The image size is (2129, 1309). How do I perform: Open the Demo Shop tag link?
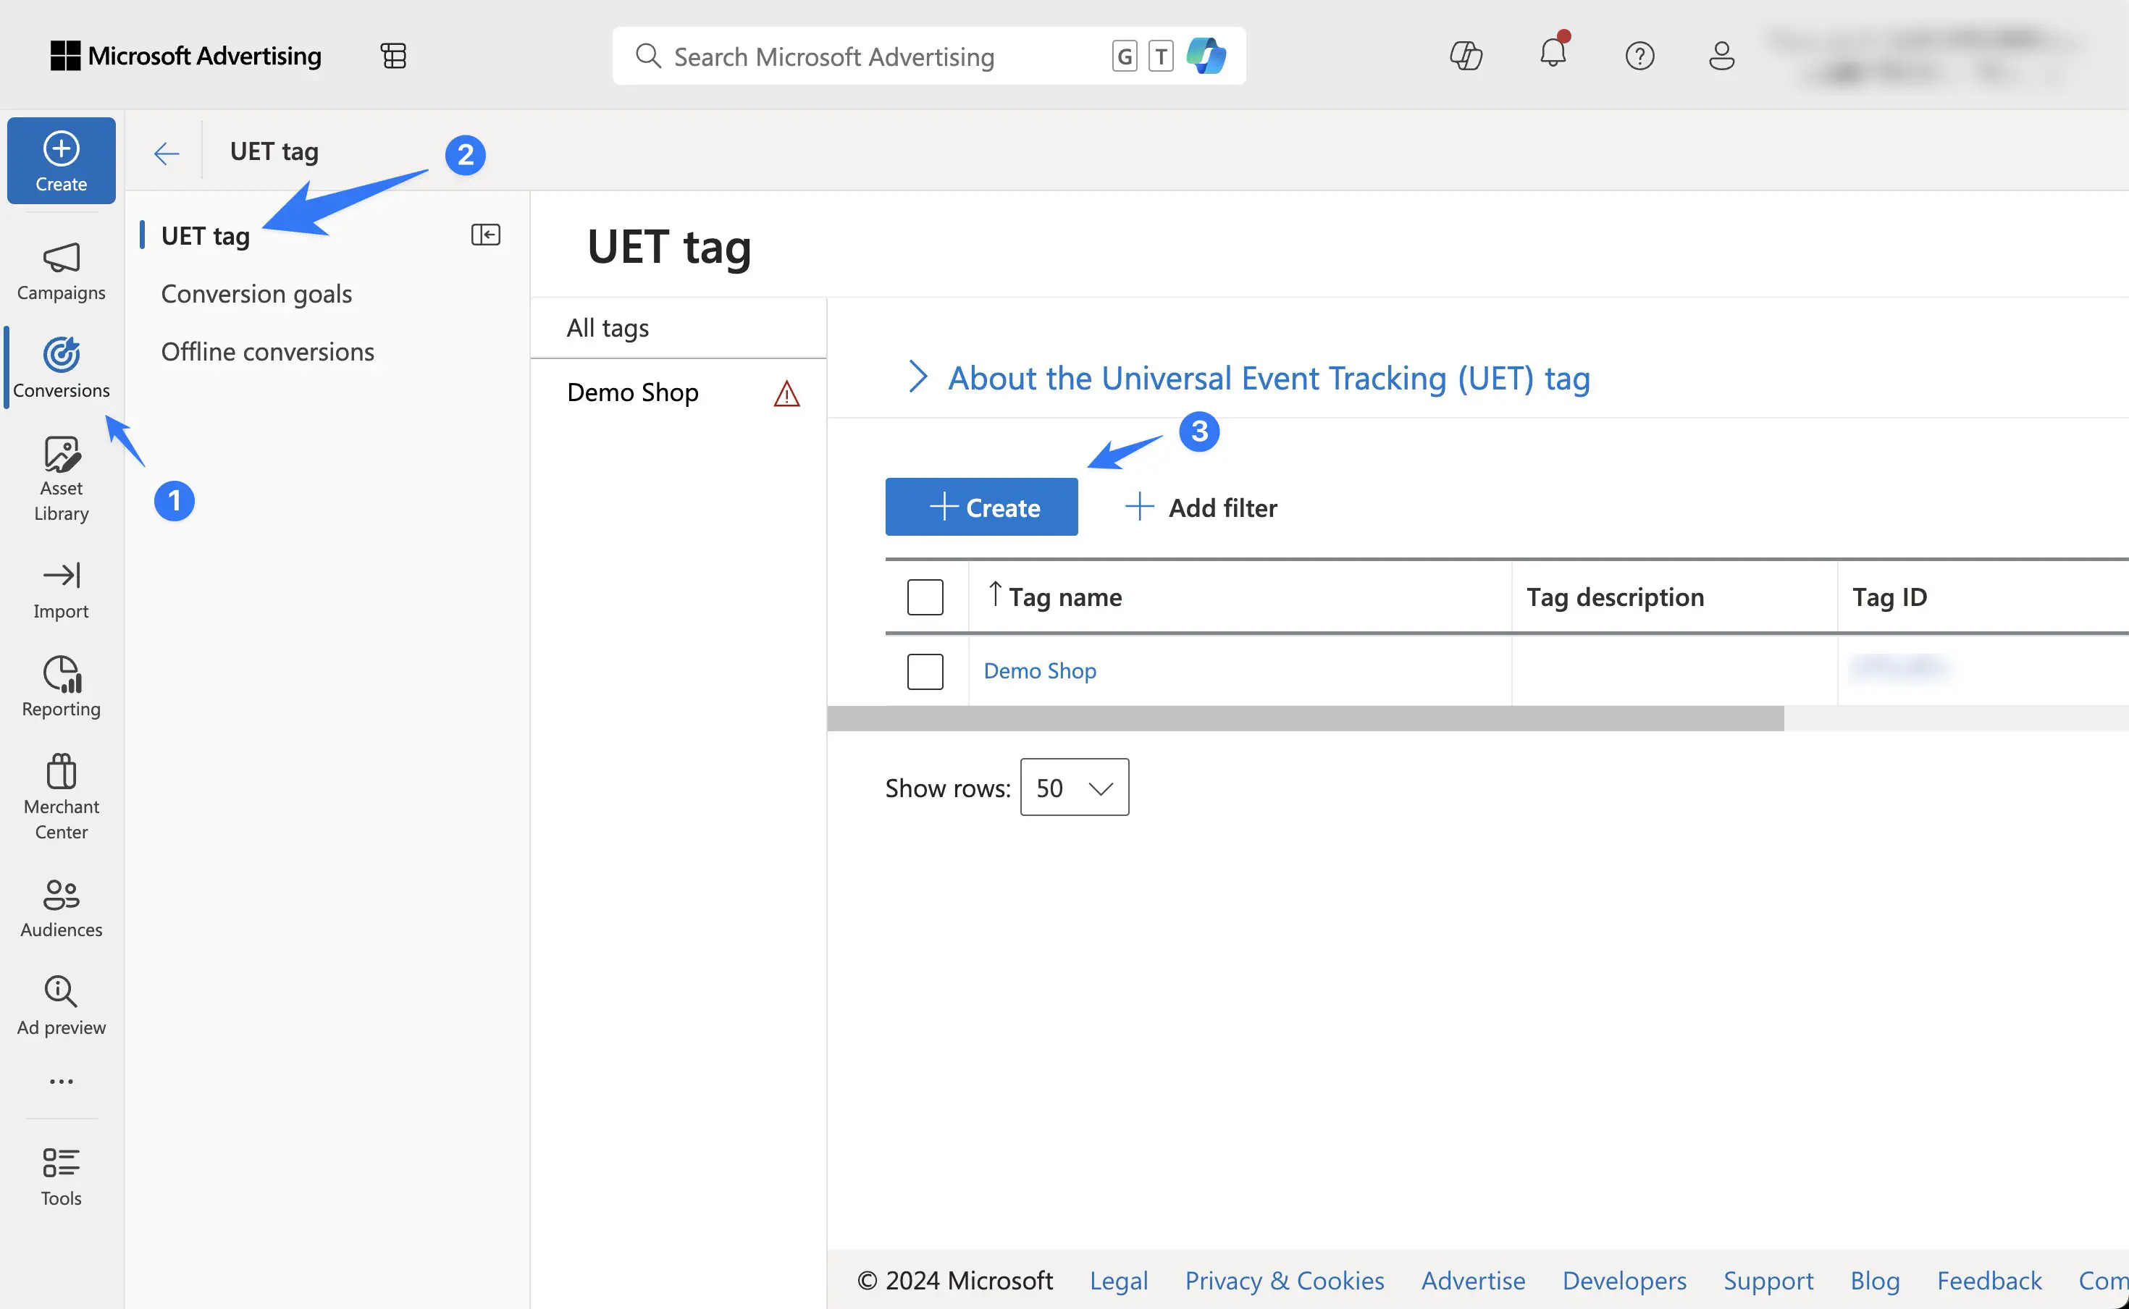[1039, 671]
